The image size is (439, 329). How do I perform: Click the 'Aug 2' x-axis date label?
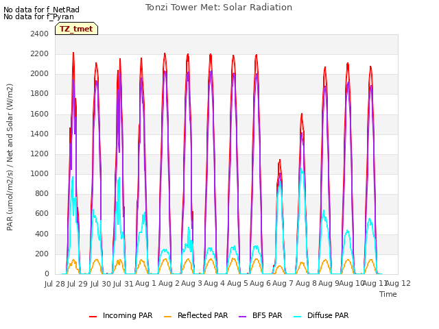coord(169,283)
